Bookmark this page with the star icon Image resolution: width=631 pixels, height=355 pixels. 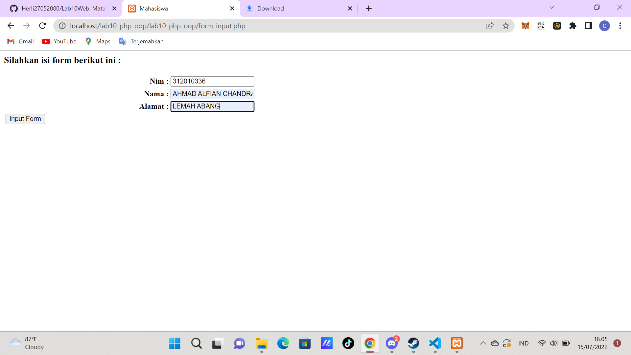click(506, 26)
